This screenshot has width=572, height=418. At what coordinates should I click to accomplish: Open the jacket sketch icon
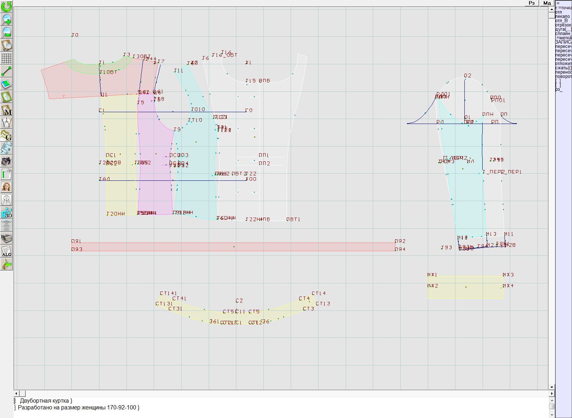coord(6,200)
